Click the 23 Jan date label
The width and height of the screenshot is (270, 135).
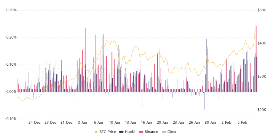pos(179,123)
